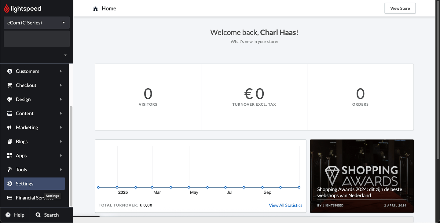Open the Design menu
This screenshot has width=440, height=223.
pos(34,99)
